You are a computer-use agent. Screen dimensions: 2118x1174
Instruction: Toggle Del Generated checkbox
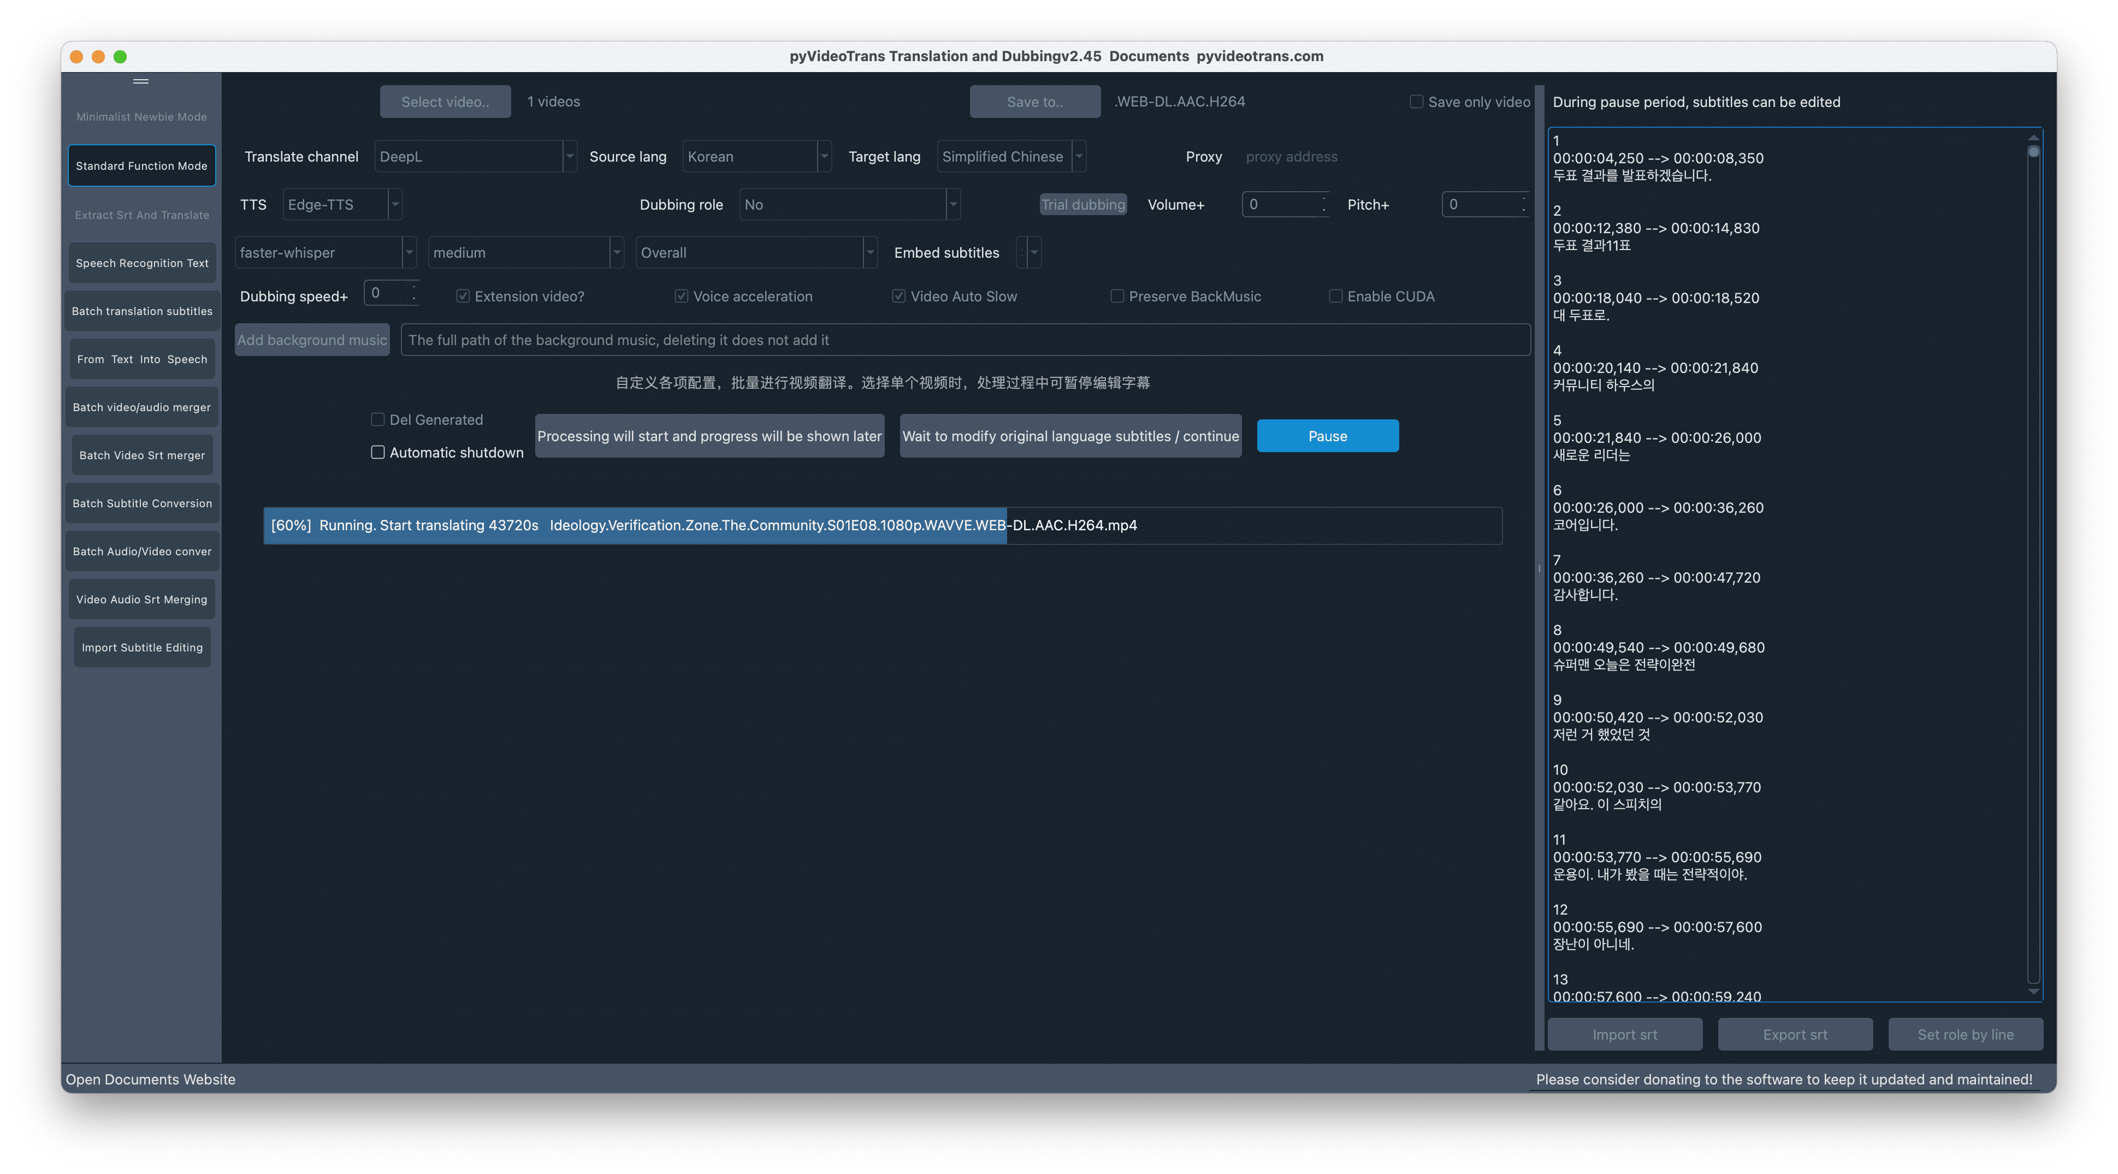pyautogui.click(x=377, y=420)
